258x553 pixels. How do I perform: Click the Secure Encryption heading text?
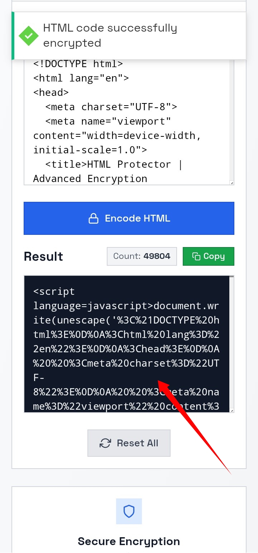click(129, 541)
